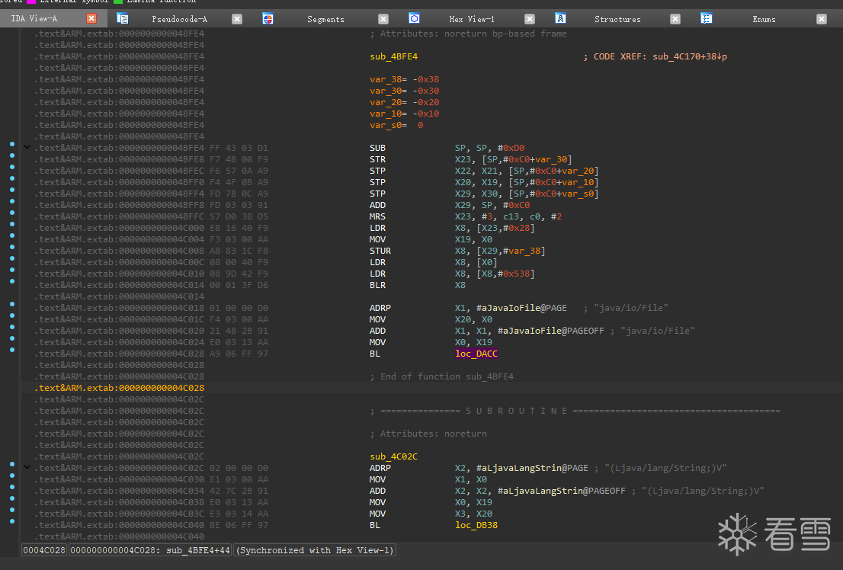Click hex bytes A9 06 FF 97
Image resolution: width=843 pixels, height=570 pixels.
click(x=239, y=354)
